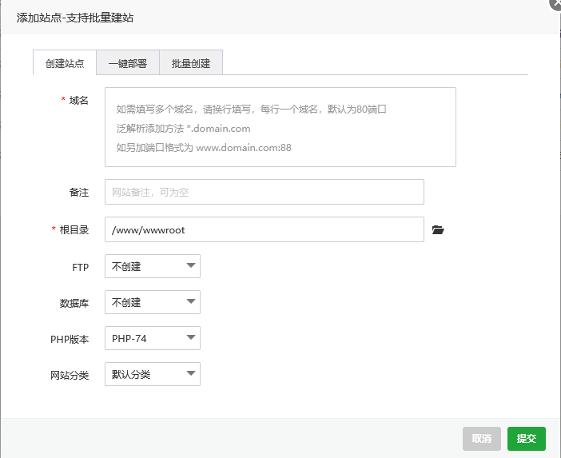561x458 pixels.
Task: Click the 提交 button
Action: click(527, 438)
